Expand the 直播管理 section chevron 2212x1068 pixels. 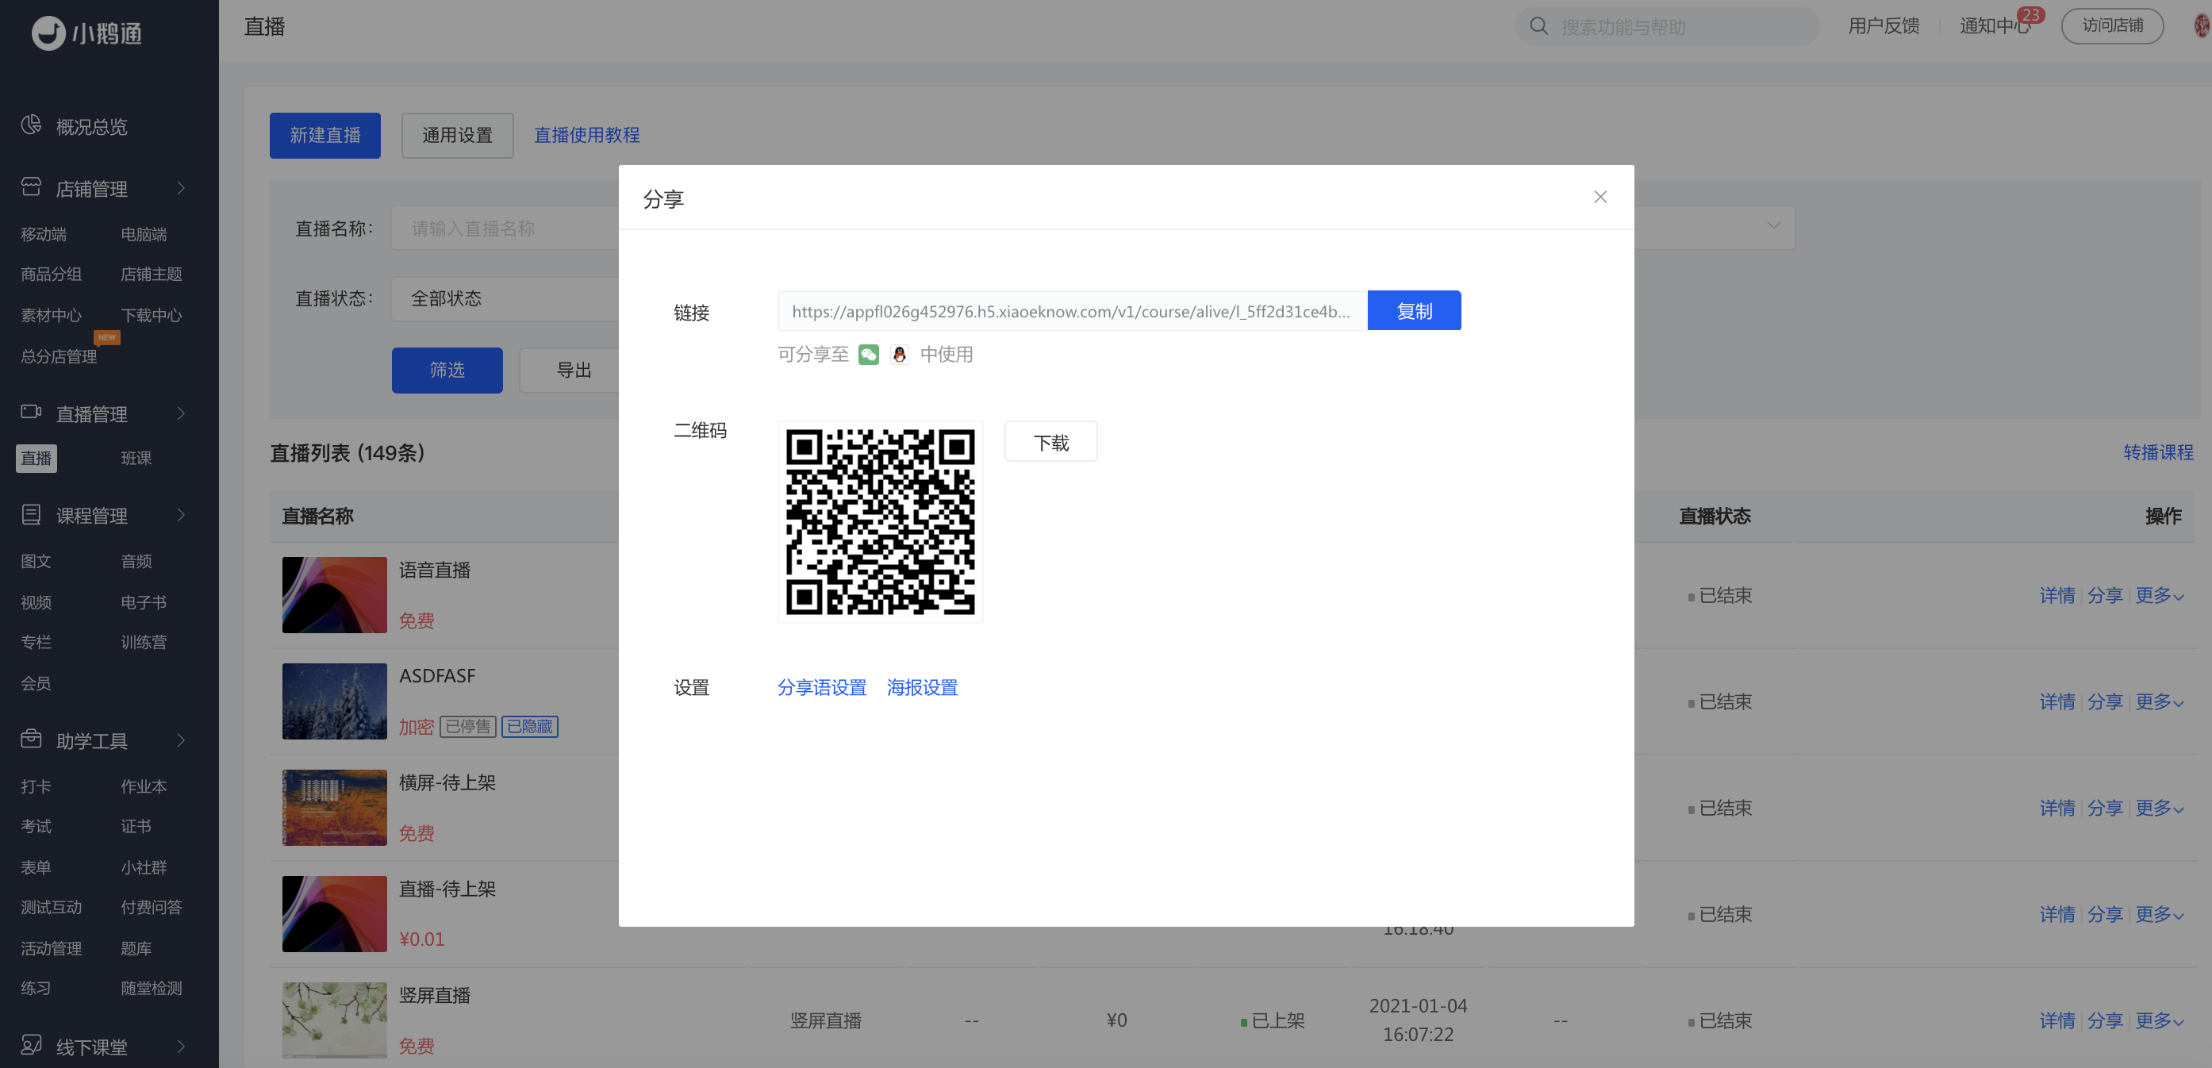click(181, 413)
